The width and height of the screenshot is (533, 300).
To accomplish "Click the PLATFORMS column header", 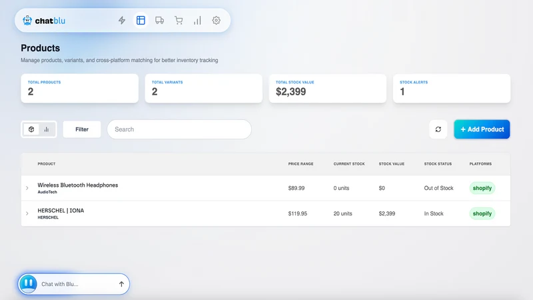I will 480,164.
